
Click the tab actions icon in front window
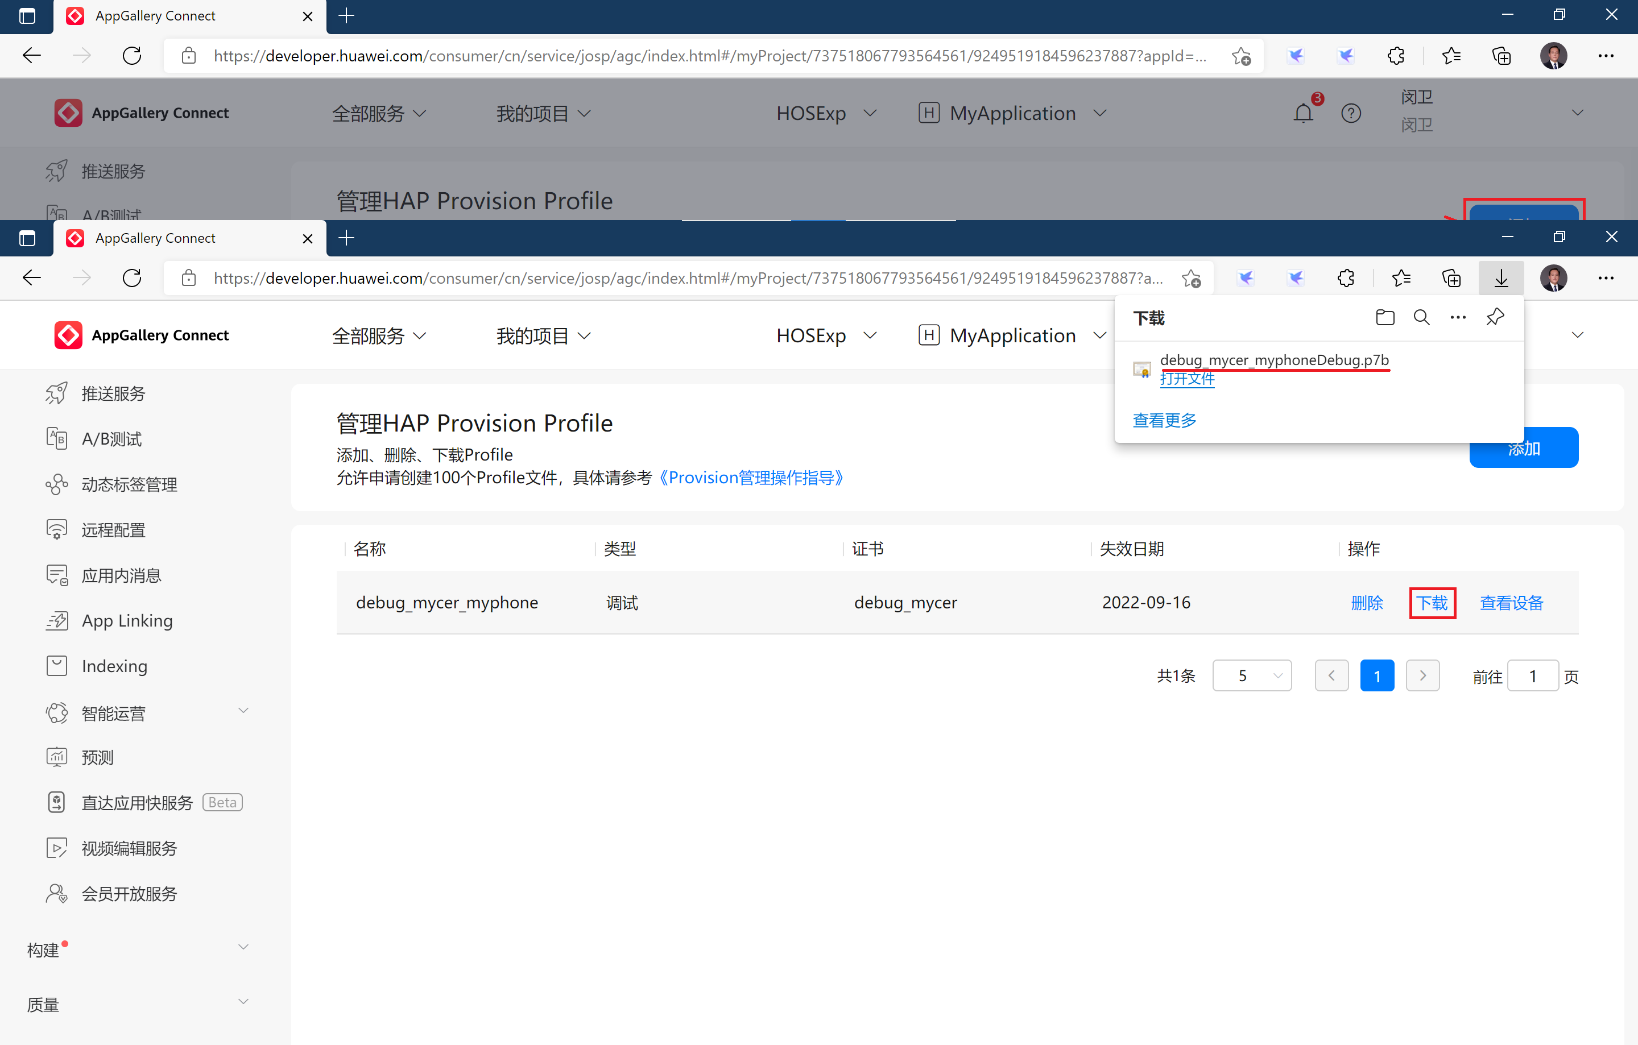click(x=27, y=238)
